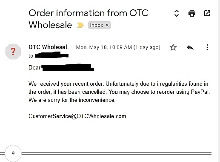Click the 'Dear' greeting line

pyautogui.click(x=61, y=67)
